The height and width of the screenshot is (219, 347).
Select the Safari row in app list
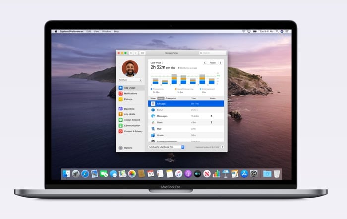[186, 110]
